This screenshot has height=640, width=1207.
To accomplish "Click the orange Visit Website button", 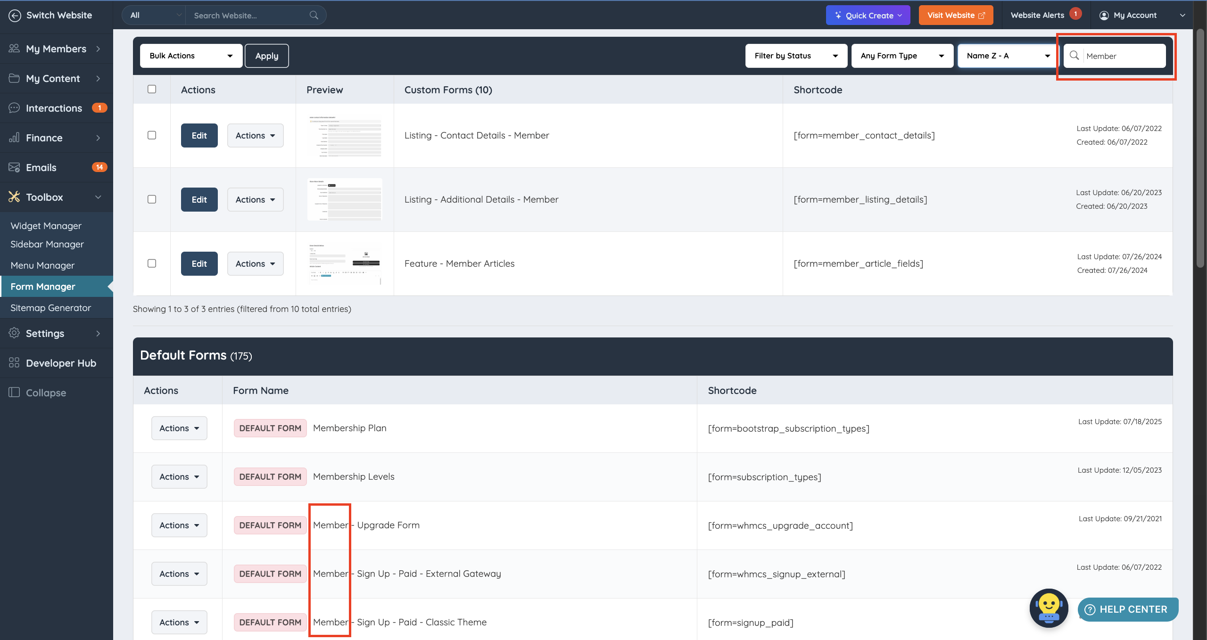I will pos(956,15).
